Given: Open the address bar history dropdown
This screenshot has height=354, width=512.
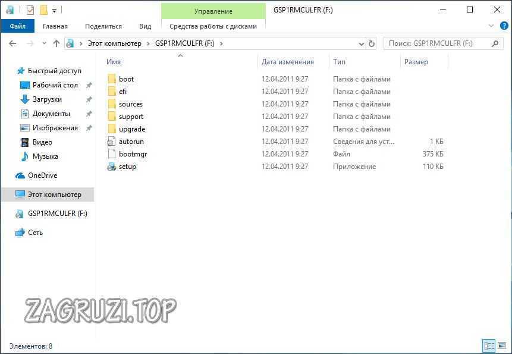Looking at the screenshot, I should pos(361,44).
